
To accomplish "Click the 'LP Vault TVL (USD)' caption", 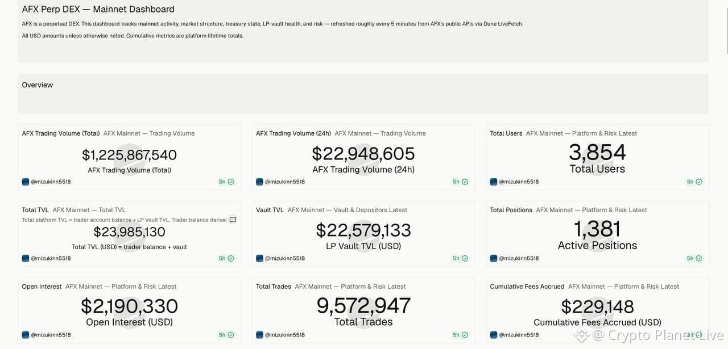I will click(363, 246).
